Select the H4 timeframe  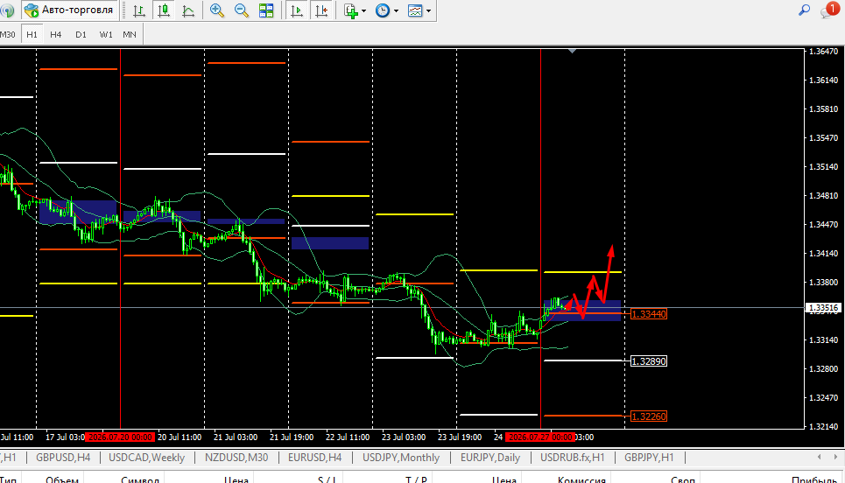pyautogui.click(x=55, y=34)
